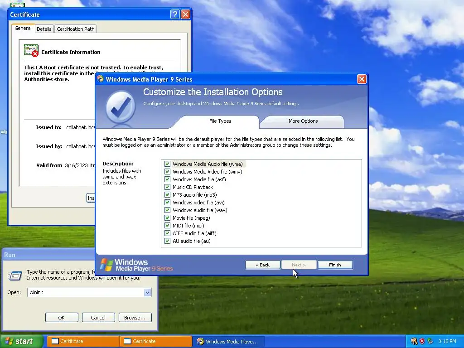Click the 3:18 PM taskbar clock

[447, 341]
